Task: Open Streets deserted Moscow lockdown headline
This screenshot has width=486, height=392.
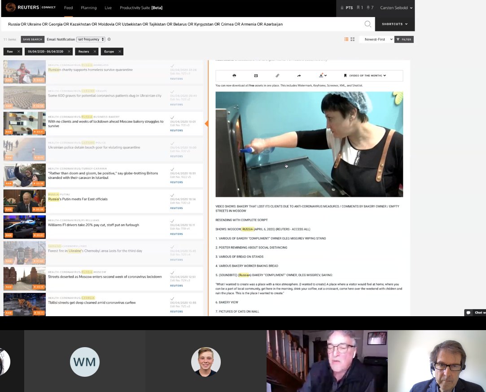Action: [x=105, y=277]
